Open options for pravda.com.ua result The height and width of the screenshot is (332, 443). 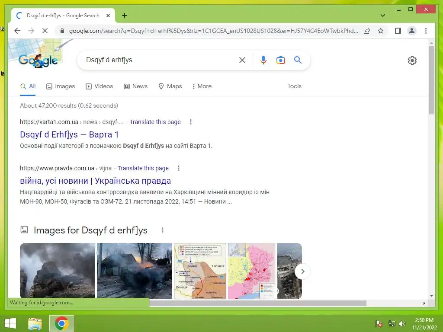pyautogui.click(x=179, y=168)
